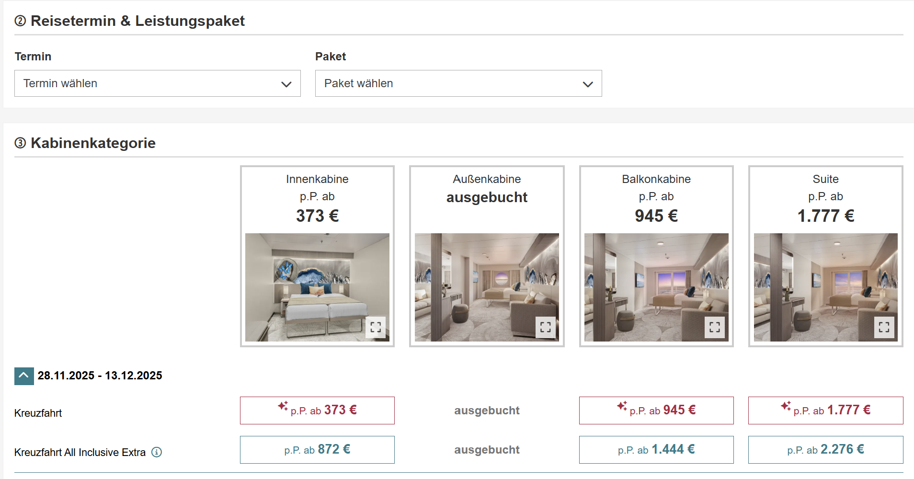Select Kreuzfahrt Balkonkabine for 945 €
The width and height of the screenshot is (914, 479).
[x=656, y=411]
